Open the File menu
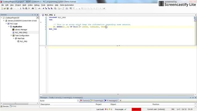 click(2, 5)
